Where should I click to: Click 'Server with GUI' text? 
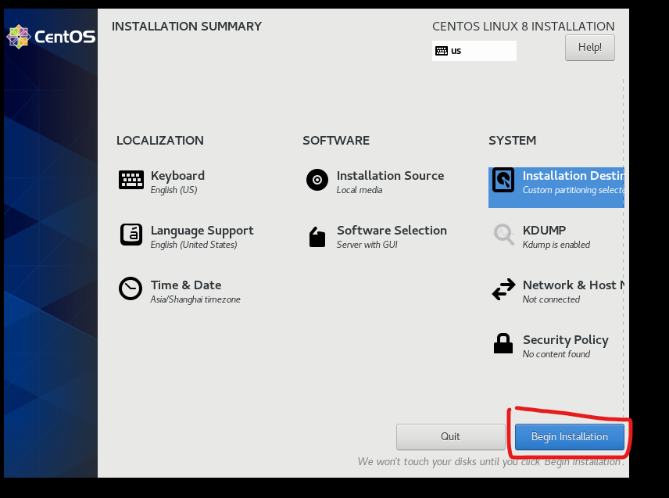(x=367, y=245)
